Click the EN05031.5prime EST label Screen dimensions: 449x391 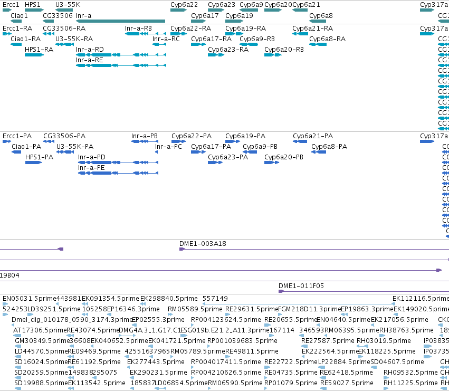point(30,299)
